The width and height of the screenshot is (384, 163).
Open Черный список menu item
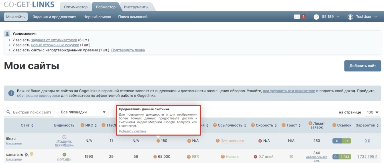coord(97,17)
